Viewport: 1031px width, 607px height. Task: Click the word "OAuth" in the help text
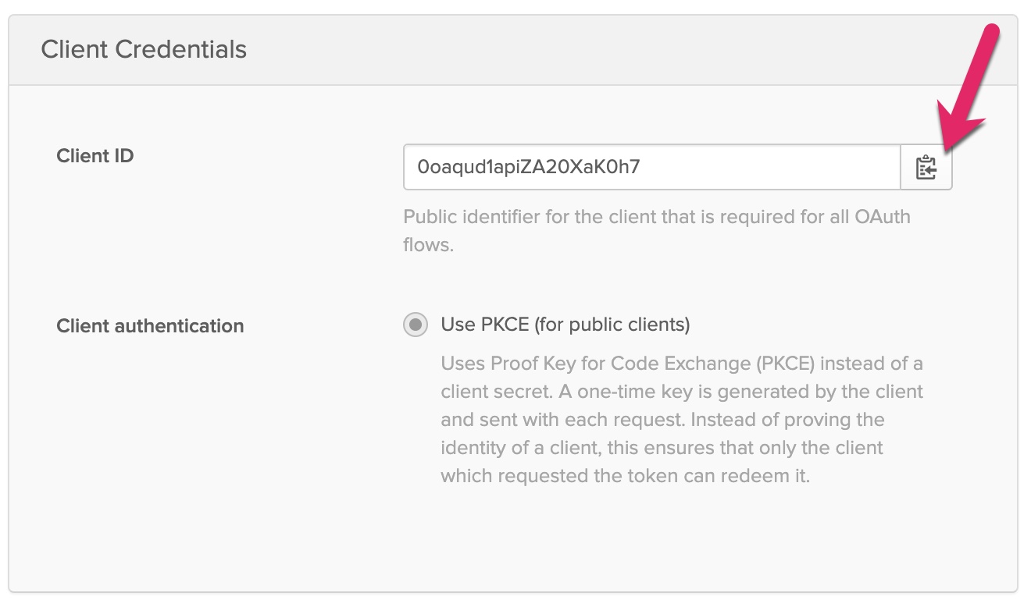[882, 216]
